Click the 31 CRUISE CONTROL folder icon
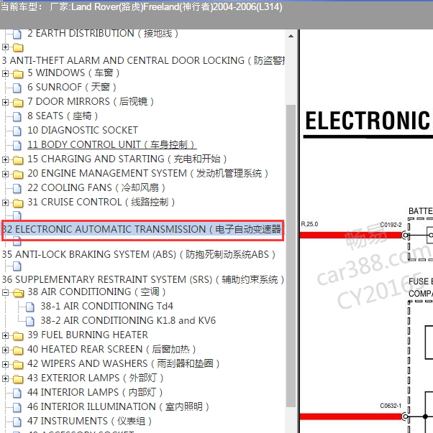 click(18, 203)
